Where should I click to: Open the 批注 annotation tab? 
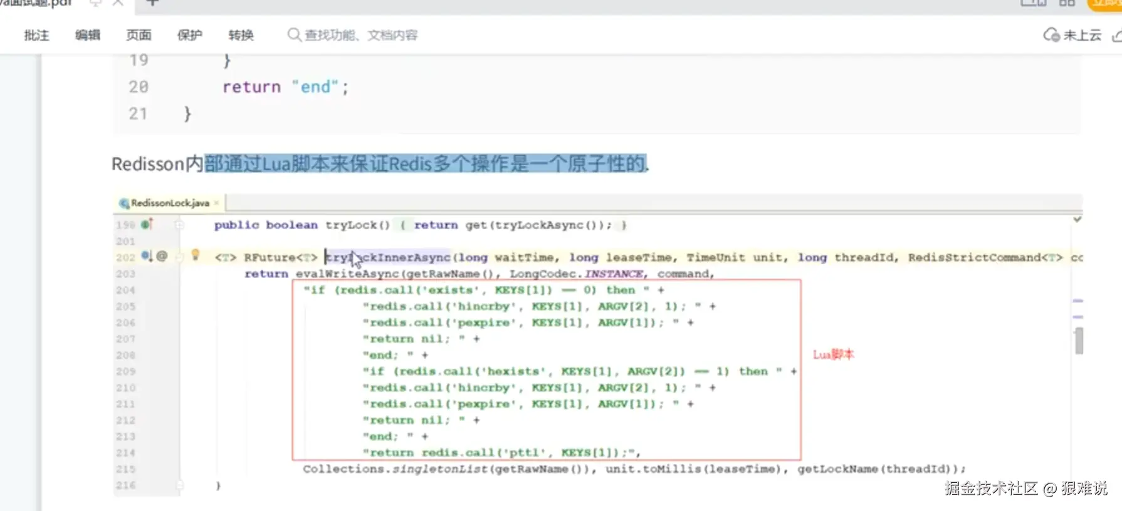click(36, 35)
